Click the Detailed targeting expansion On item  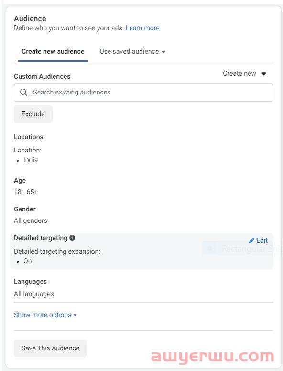point(27,261)
